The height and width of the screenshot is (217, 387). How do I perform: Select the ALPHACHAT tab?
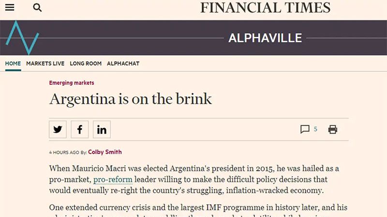click(x=123, y=64)
